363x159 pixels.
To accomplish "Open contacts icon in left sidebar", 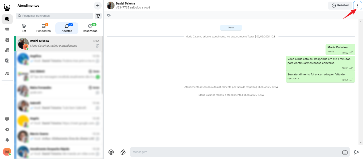I will (x=7, y=40).
